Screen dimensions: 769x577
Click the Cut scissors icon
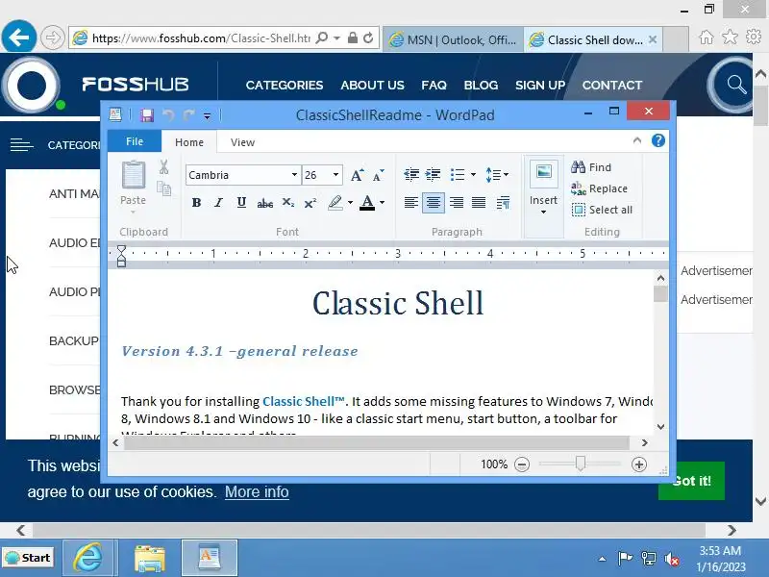163,166
